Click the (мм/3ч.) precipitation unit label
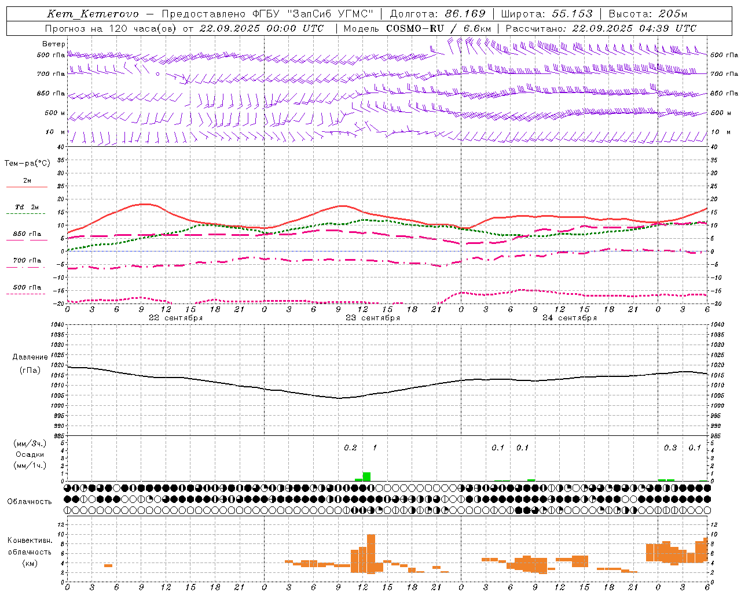 click(30, 443)
